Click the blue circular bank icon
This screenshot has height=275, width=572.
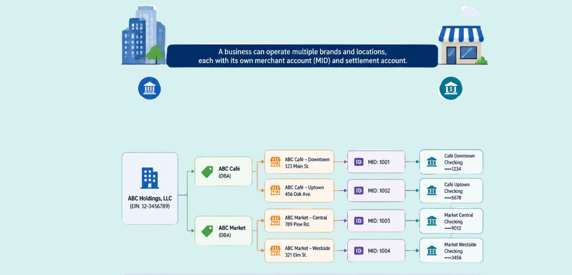pos(149,88)
